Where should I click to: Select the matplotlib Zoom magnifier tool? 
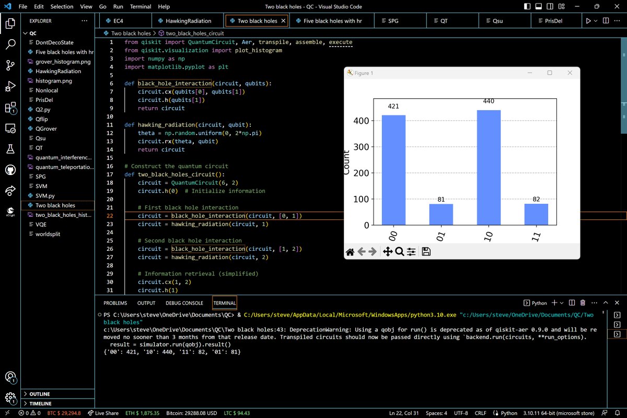400,252
